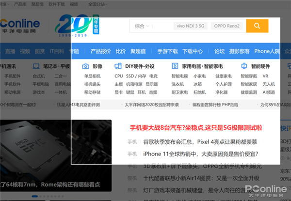This screenshot has height=201, width=291.
Task: Open the CPU link
Action: (119, 76)
